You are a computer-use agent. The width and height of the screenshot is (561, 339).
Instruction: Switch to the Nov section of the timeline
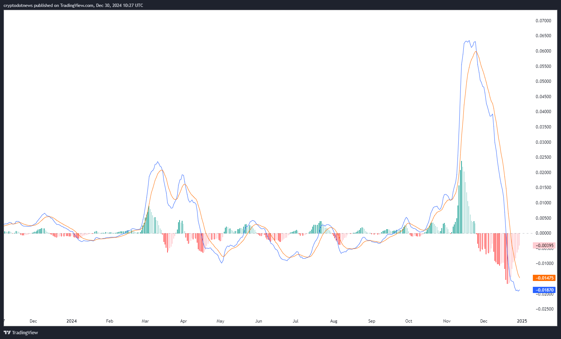tap(447, 321)
